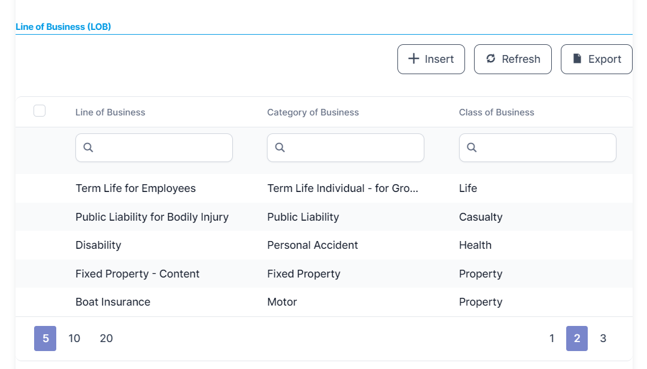Image resolution: width=647 pixels, height=369 pixels.
Task: Set page size to 10 rows
Action: coord(74,338)
